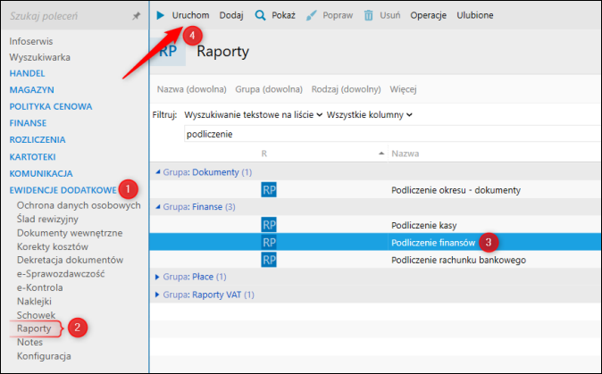Viewport: 602px width, 374px height.
Task: Open the Nazwa (dowolna) filter
Action: click(x=191, y=89)
